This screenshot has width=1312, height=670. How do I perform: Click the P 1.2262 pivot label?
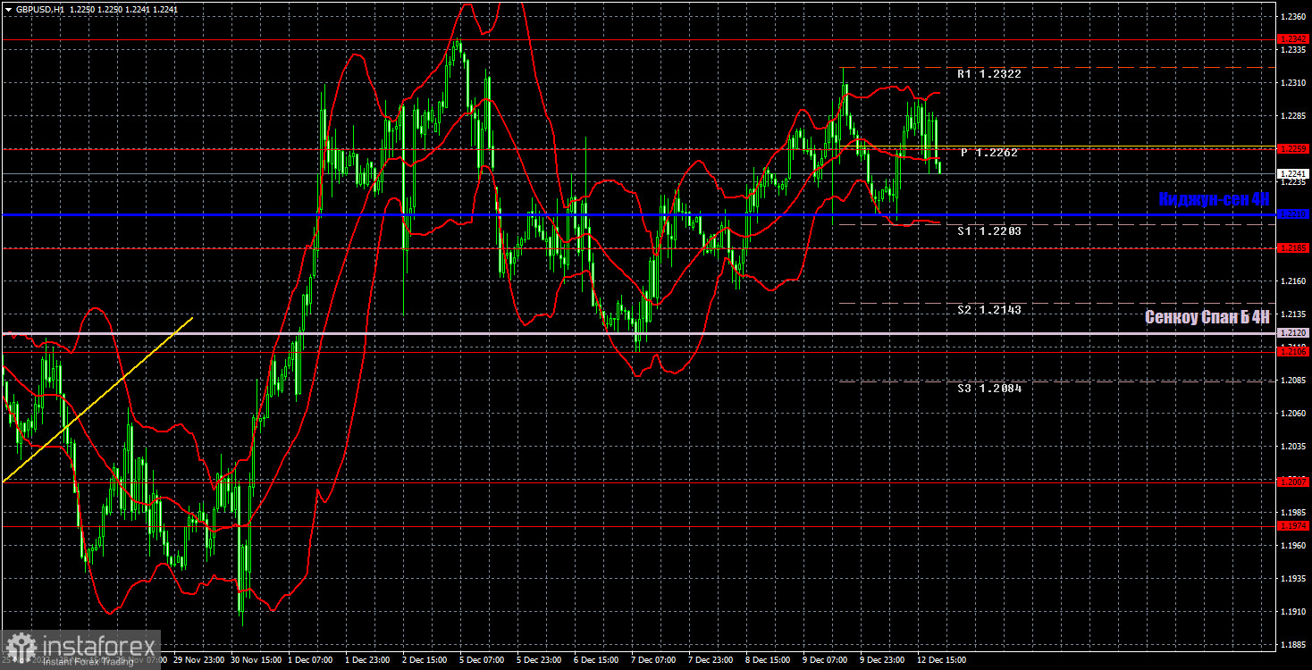click(989, 153)
